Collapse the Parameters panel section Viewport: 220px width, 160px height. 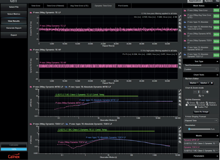tap(217, 156)
